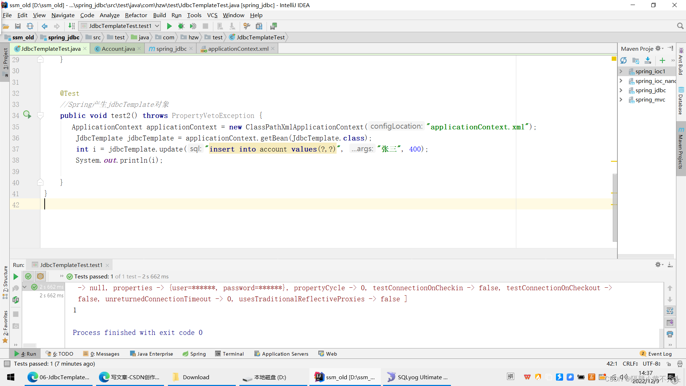Toggle Show Passed tests filter

pos(28,276)
